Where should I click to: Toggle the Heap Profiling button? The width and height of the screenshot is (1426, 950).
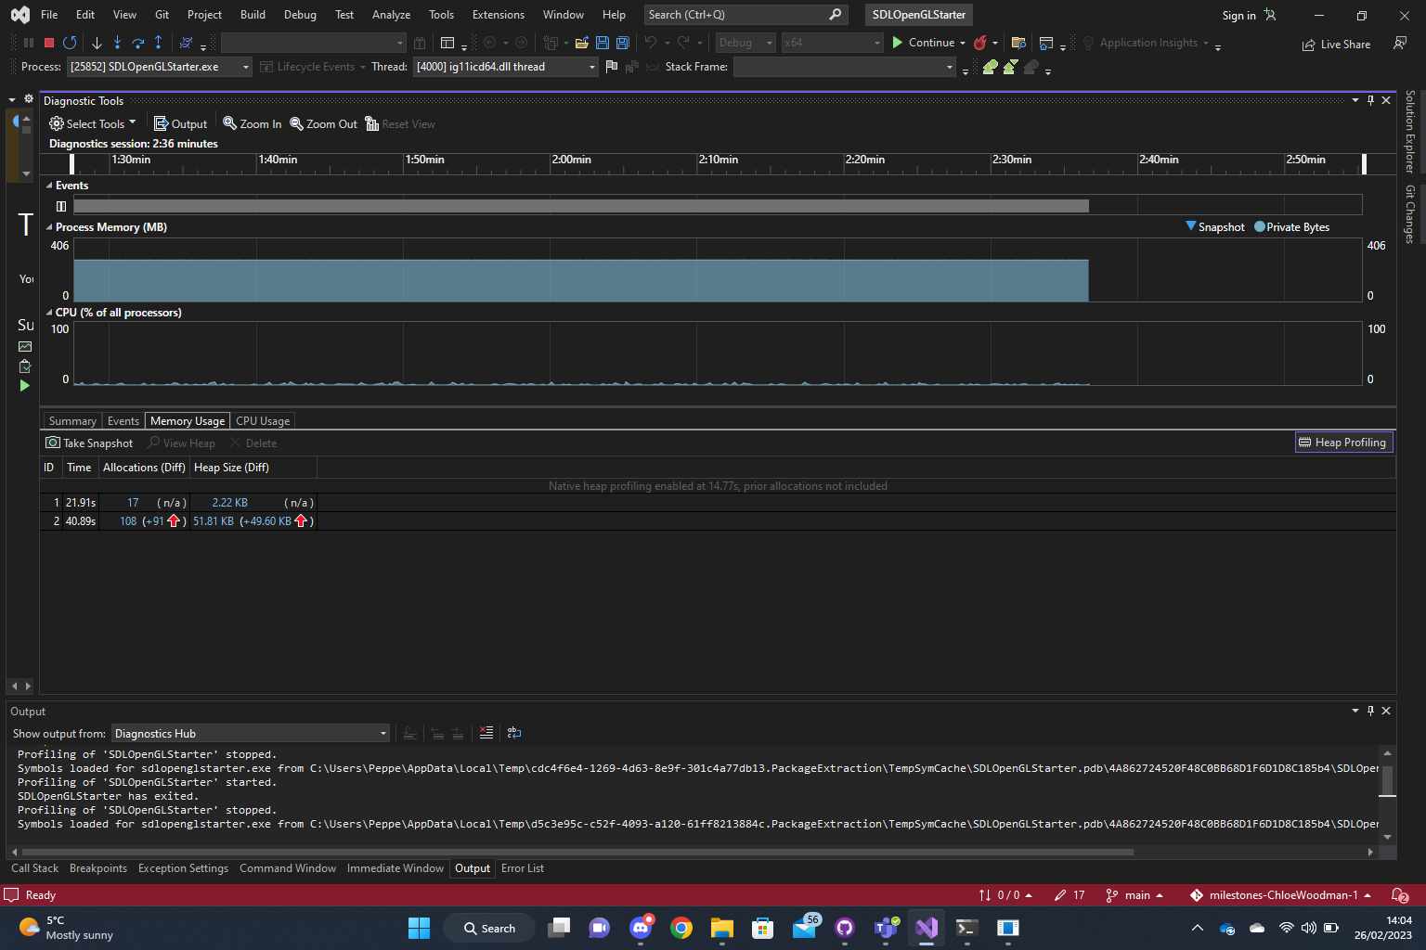pyautogui.click(x=1343, y=442)
